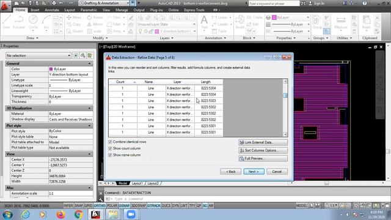Screen dimensions: 391x220
Task: Click the Rotate tool
Action: coord(95,18)
